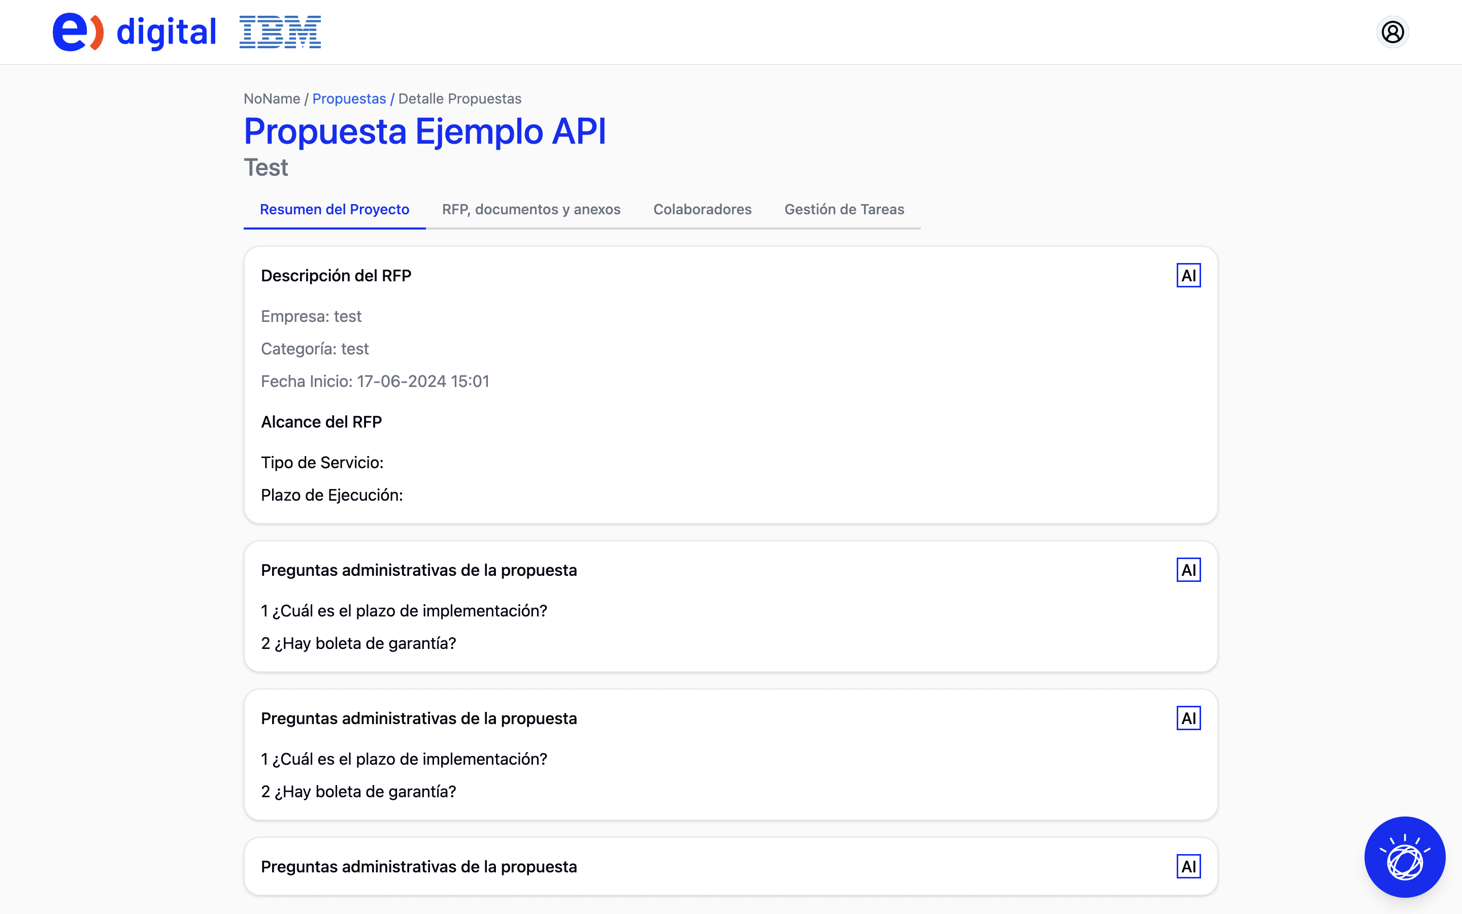Click the Propuesta Ejemplo API title
This screenshot has height=914, width=1462.
pyautogui.click(x=425, y=131)
